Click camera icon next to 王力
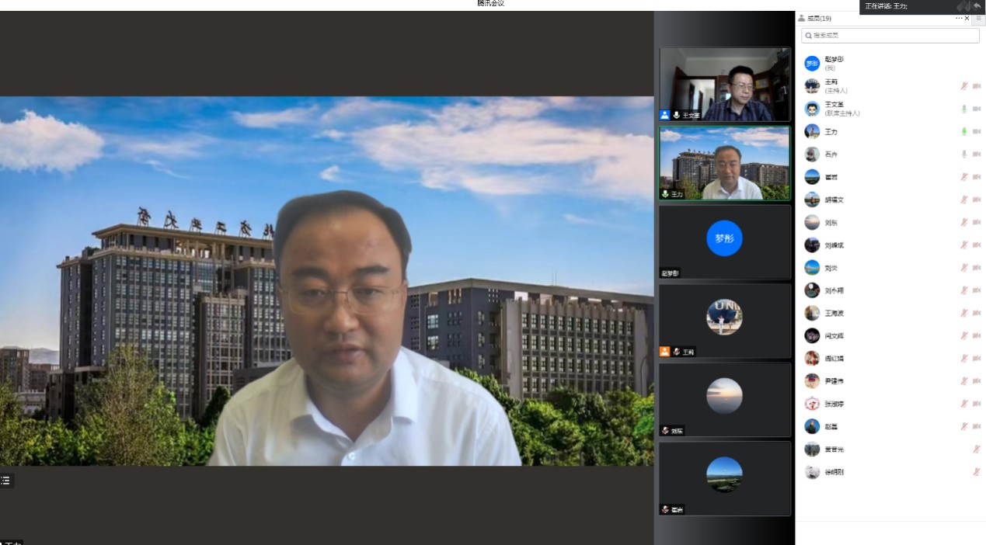This screenshot has width=986, height=545. (977, 132)
